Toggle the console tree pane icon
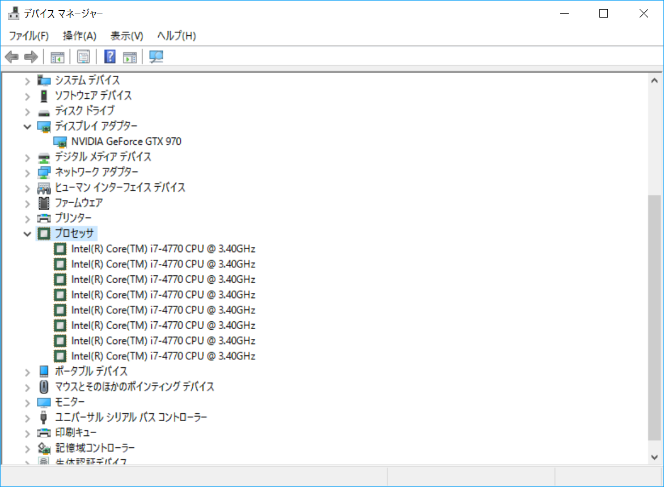 tap(57, 57)
